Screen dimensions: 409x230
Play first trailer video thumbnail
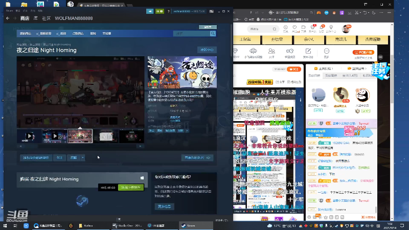tap(29, 136)
